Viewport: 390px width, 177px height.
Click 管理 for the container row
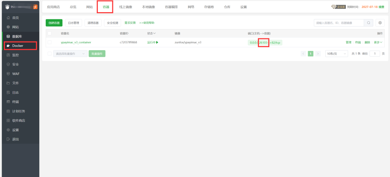coord(348,43)
